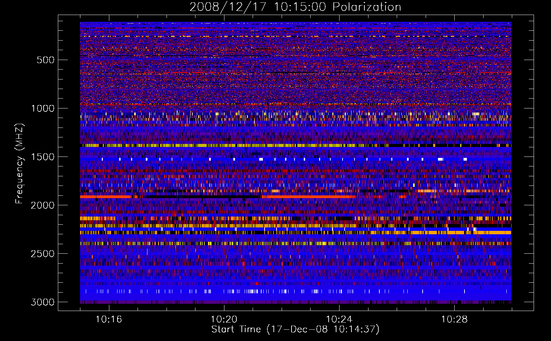Select the '1000' frequency axis label
Screen dimensions: 551x341
(43, 108)
